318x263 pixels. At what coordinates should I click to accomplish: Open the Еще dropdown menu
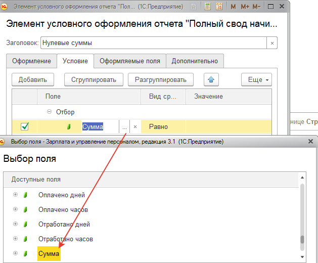coord(256,79)
